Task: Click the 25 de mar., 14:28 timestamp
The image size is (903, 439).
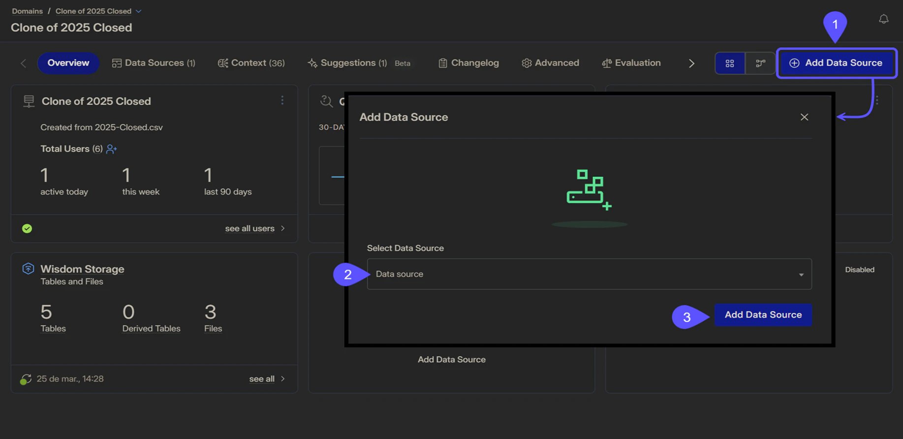Action: [x=70, y=379]
